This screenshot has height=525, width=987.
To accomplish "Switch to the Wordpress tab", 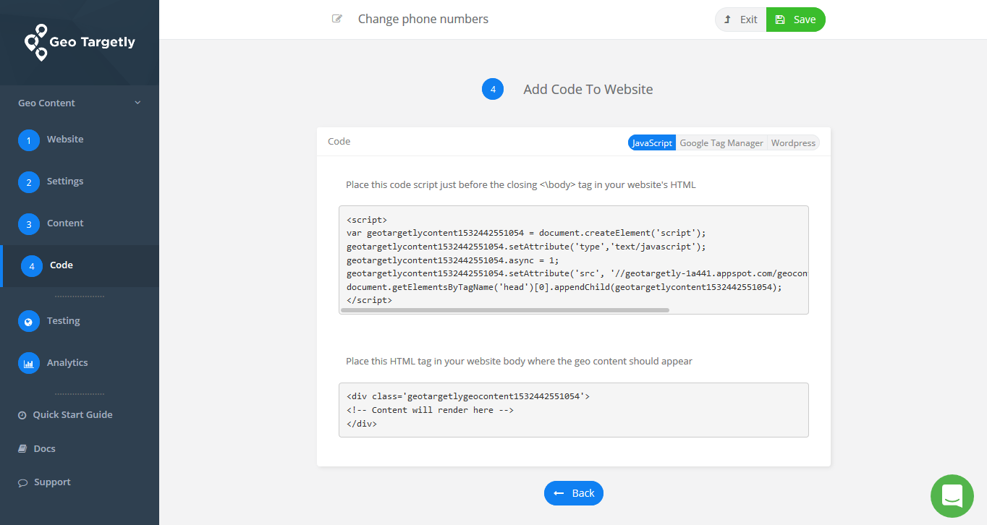I will coord(793,143).
